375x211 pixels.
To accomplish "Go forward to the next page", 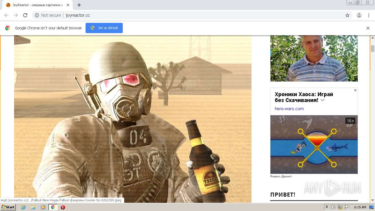I will coord(16,15).
